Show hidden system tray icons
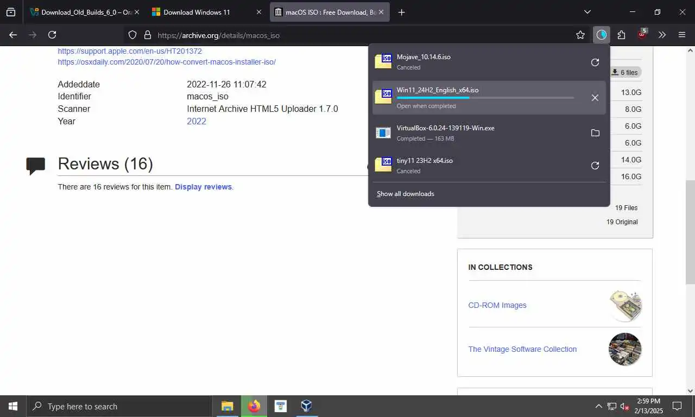 (598, 406)
